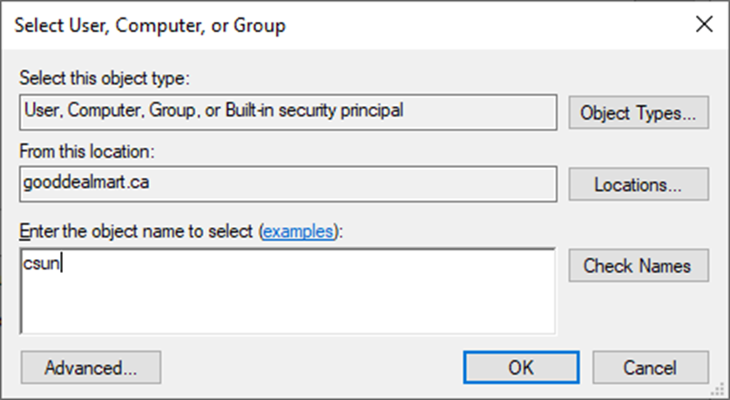The height and width of the screenshot is (400, 730).
Task: Click the gooddealmart.ca location field
Action: (x=288, y=184)
